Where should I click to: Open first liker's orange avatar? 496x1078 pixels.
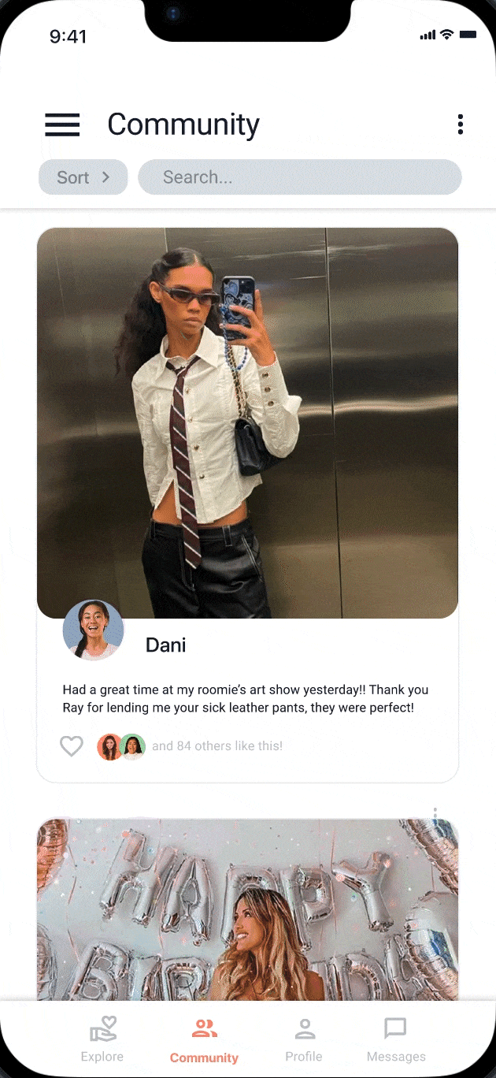point(109,747)
